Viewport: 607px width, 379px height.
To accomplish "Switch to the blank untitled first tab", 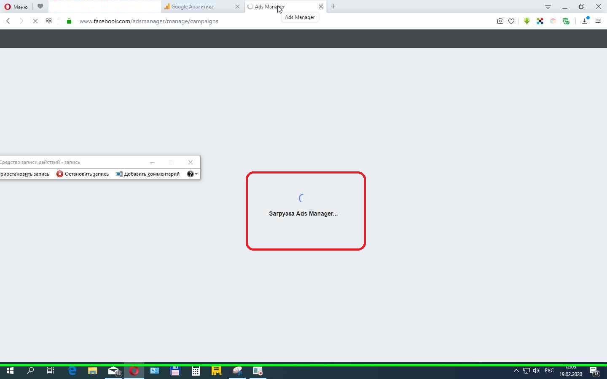I will coord(105,7).
